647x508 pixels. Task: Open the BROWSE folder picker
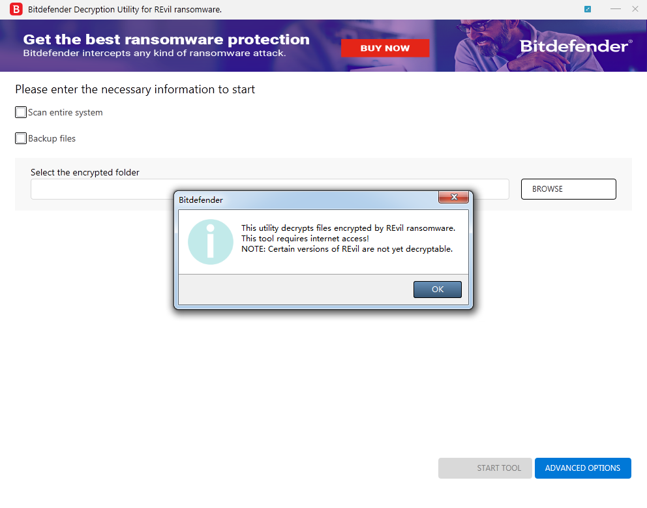click(568, 189)
